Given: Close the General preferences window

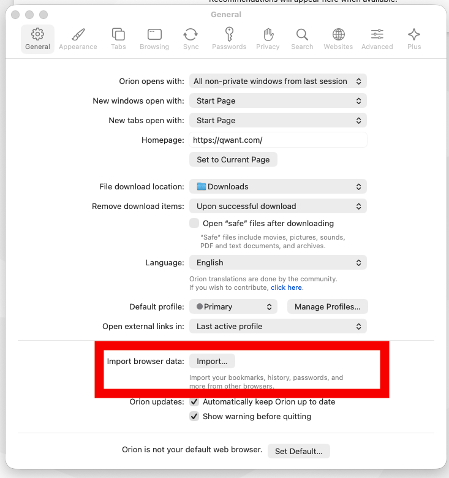Looking at the screenshot, I should (x=15, y=15).
